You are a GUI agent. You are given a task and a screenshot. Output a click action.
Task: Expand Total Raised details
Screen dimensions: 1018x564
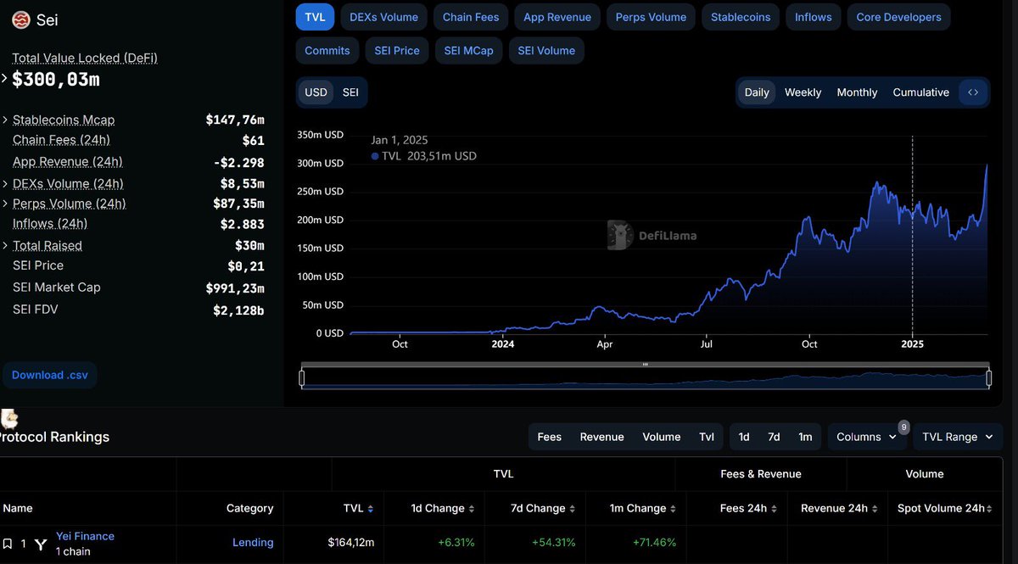(x=5, y=245)
